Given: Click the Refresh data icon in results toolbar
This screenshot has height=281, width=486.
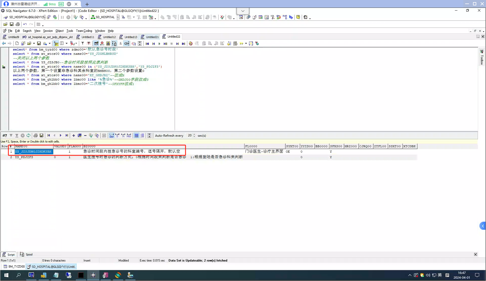Looking at the screenshot, I should tap(28, 135).
